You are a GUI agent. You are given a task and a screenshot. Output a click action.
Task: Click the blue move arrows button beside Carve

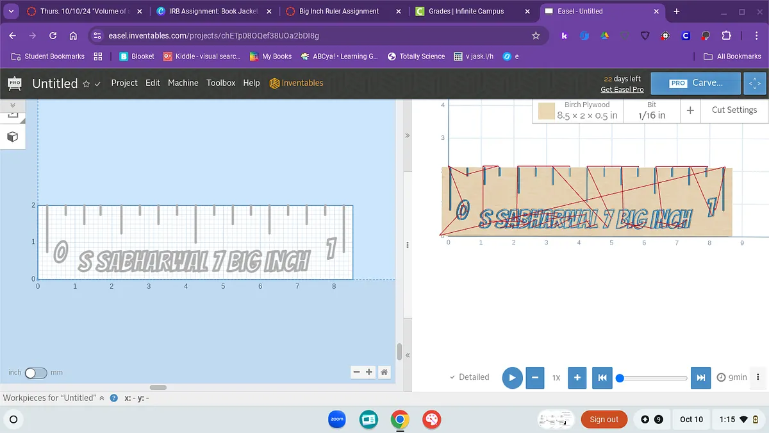coord(755,83)
